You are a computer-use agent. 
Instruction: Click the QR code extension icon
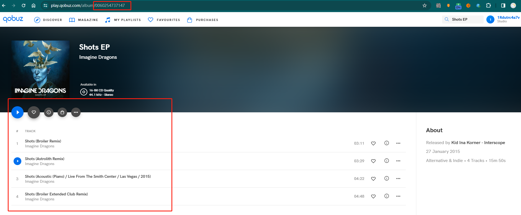(x=438, y=6)
